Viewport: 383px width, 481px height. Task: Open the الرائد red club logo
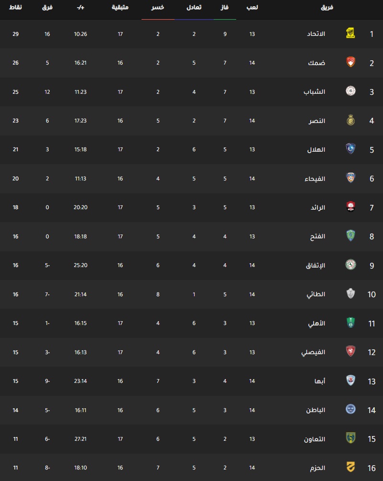350,207
